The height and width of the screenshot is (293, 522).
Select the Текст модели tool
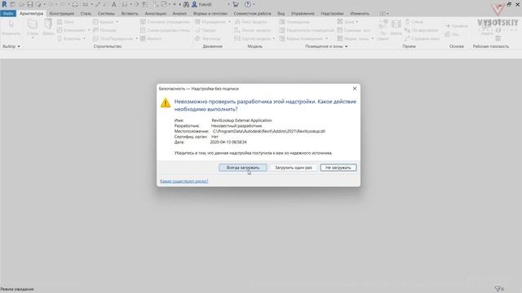point(251,22)
